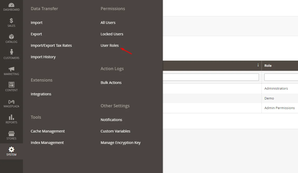Screen dimensions: 298x173
Task: Open Manage Encryption Key
Action: (x=120, y=143)
